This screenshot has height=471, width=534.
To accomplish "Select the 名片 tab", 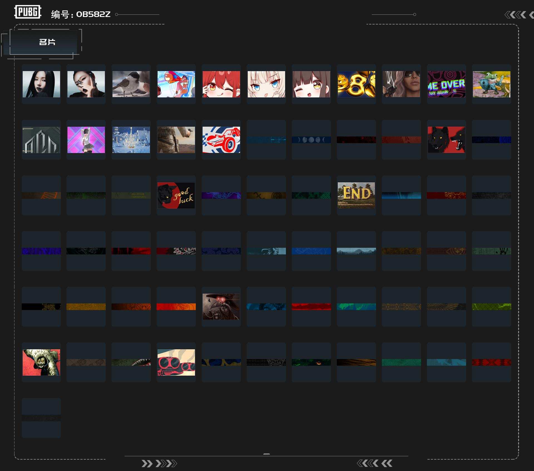I will [x=47, y=42].
